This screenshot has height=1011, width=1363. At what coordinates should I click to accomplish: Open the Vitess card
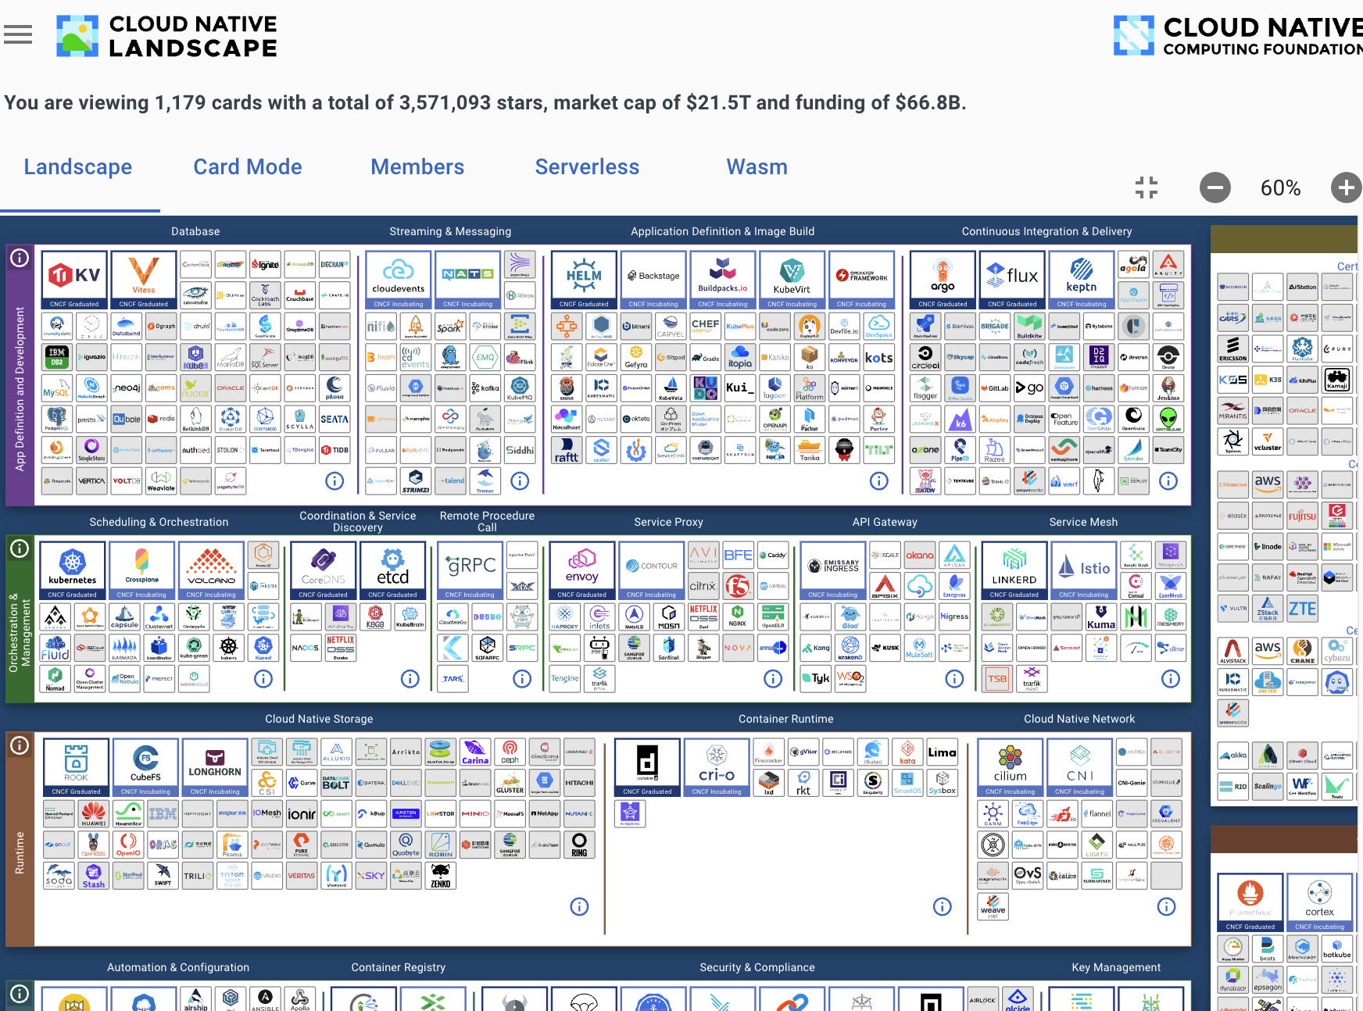click(x=144, y=280)
